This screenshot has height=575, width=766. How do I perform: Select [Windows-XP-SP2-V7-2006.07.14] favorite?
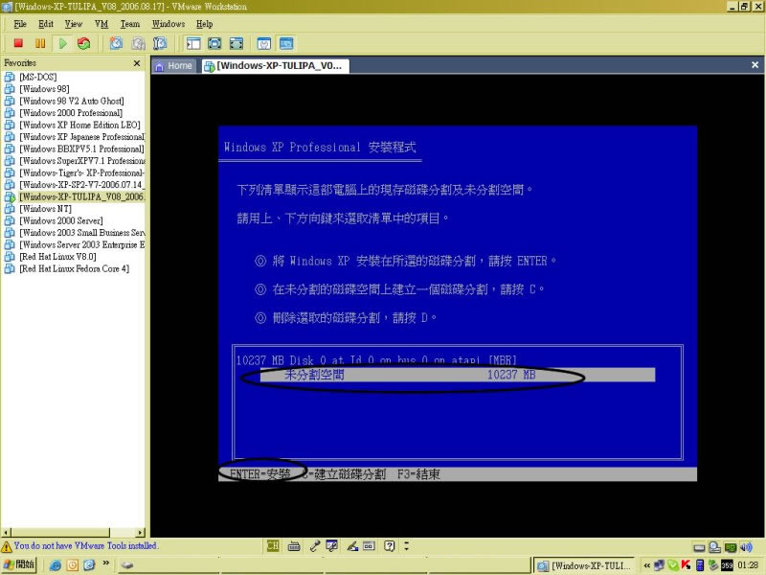click(82, 185)
